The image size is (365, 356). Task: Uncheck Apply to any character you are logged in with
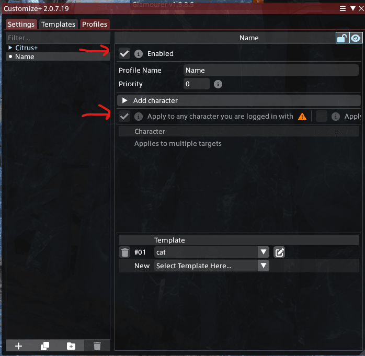click(124, 117)
